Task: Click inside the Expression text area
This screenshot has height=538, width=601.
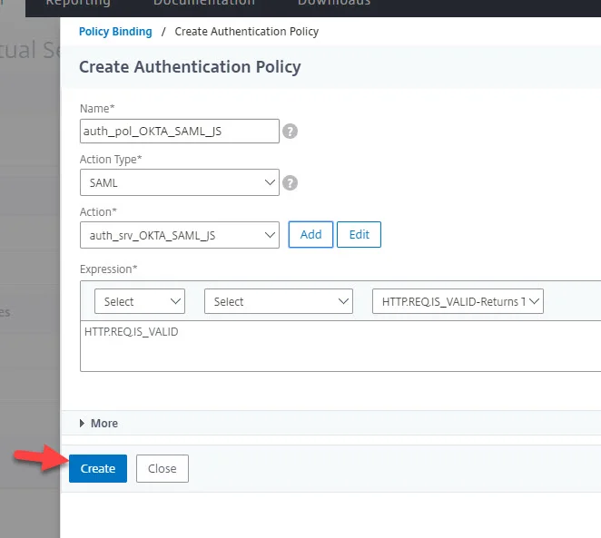Action: [340, 347]
